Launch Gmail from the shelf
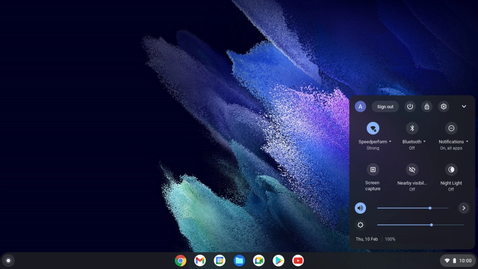478x269 pixels. [x=200, y=261]
